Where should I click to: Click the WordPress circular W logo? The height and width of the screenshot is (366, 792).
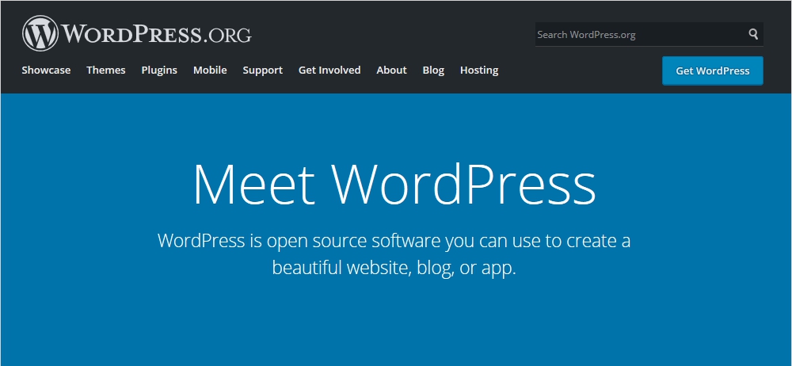(40, 34)
